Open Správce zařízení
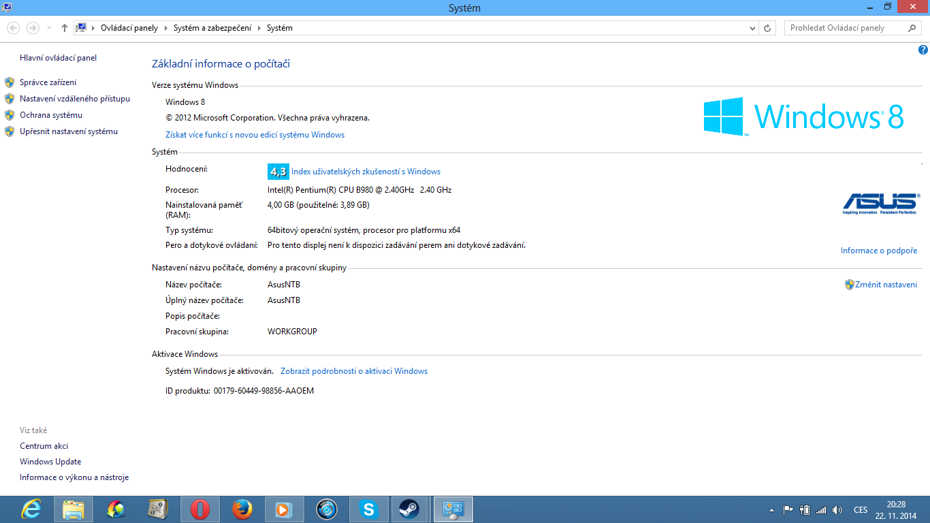Screen dimensions: 930x523 coord(48,82)
